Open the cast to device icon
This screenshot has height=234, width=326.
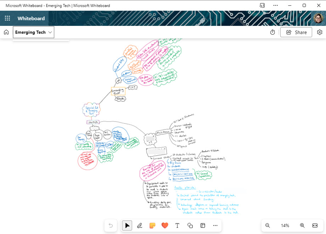pyautogui.click(x=262, y=5)
